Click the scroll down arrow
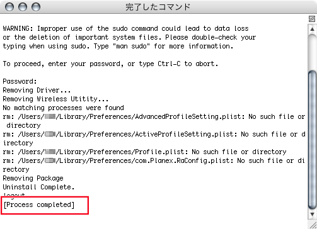Image resolution: width=317 pixels, height=229 pixels. pyautogui.click(x=312, y=215)
